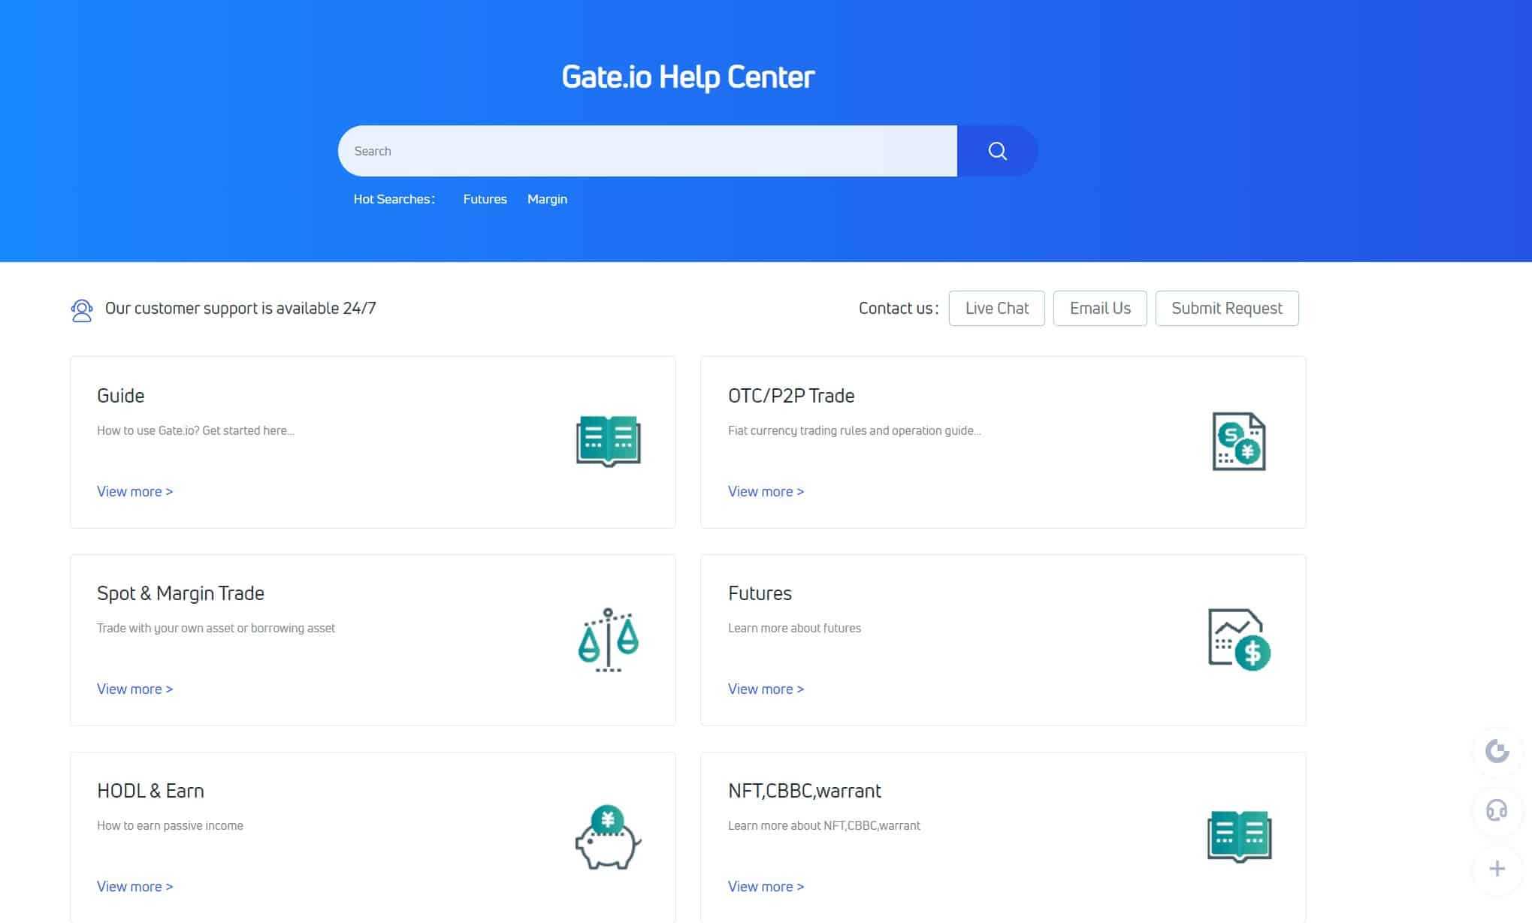Click the HODL & Earn piggy bank icon

pyautogui.click(x=607, y=837)
